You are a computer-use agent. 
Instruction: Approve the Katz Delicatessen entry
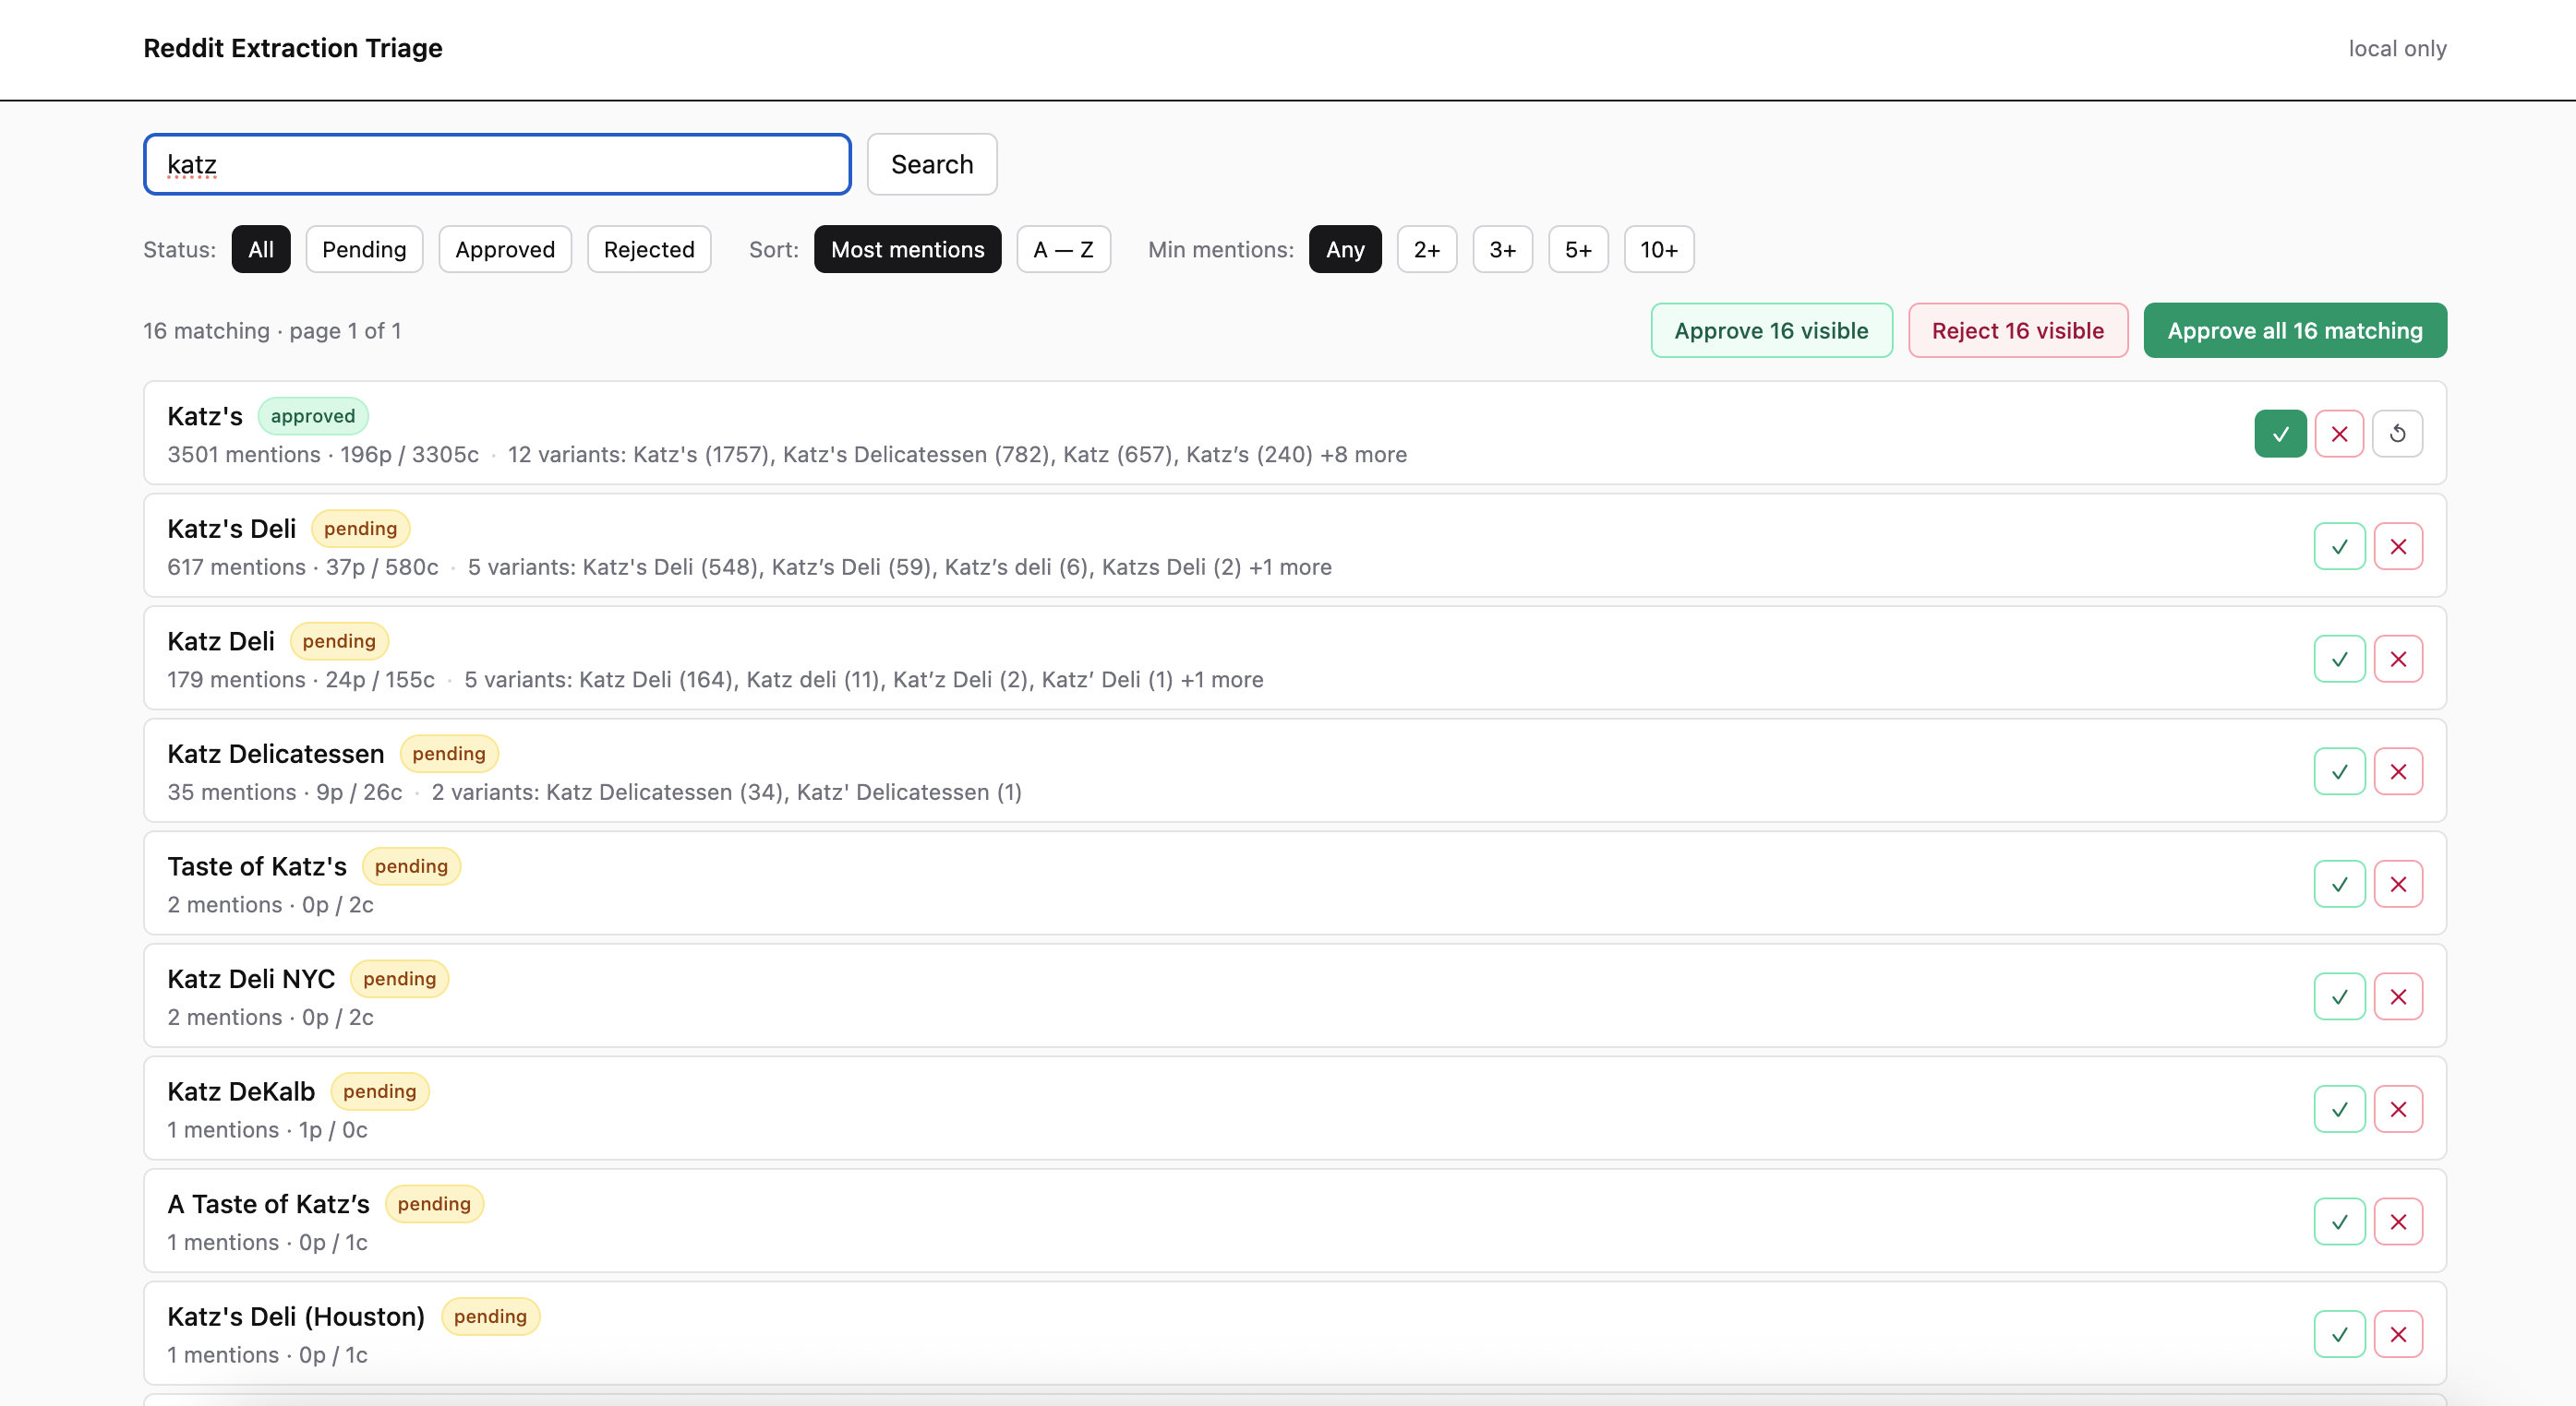[x=2339, y=771]
